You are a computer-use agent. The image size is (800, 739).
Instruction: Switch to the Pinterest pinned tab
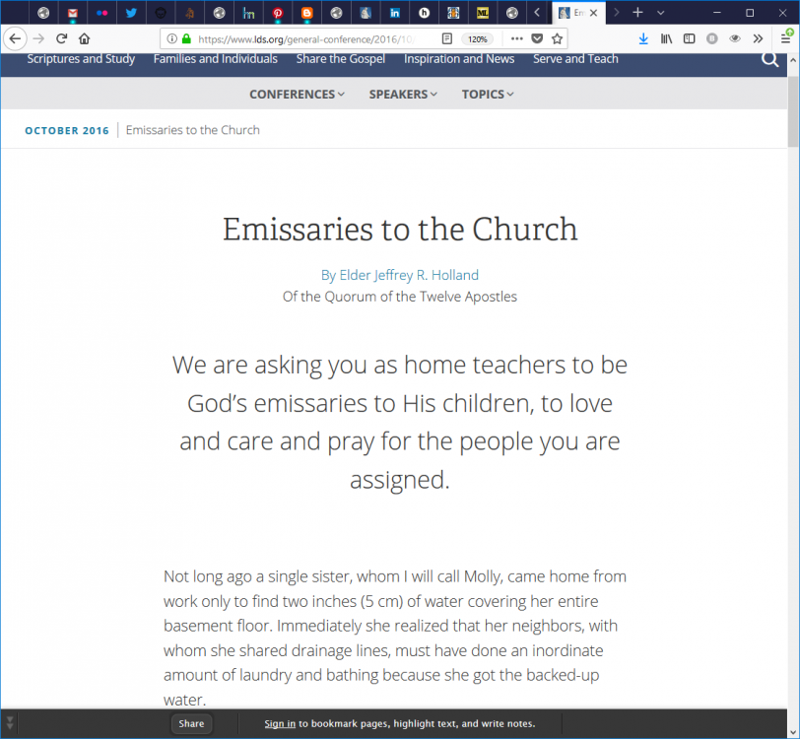278,13
